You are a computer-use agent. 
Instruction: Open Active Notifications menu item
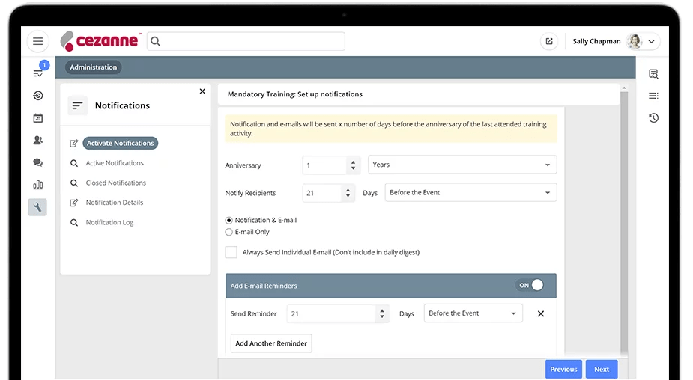pos(115,163)
